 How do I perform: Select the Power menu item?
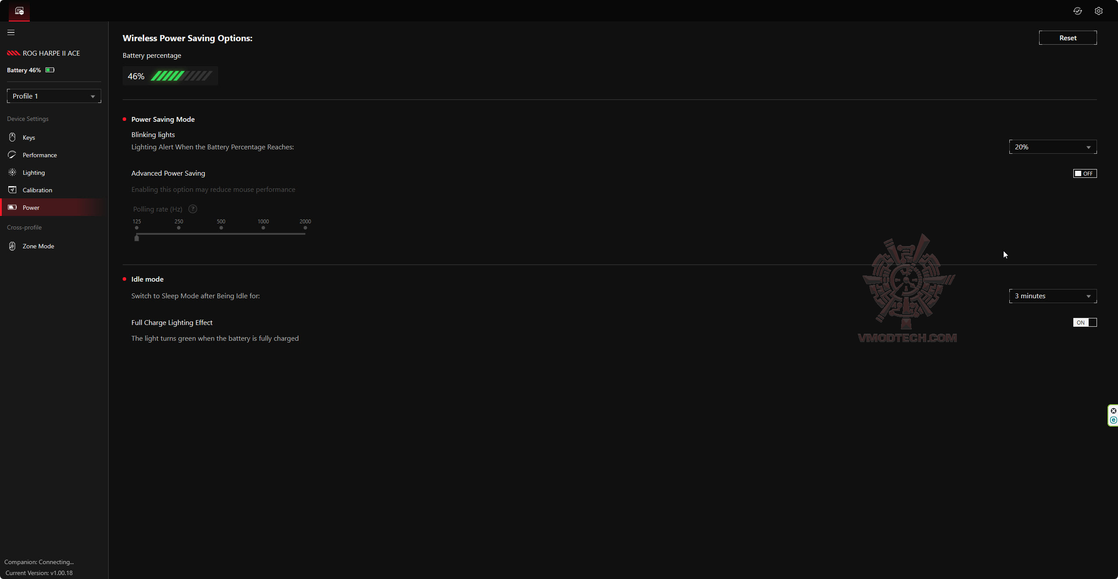[x=31, y=208]
